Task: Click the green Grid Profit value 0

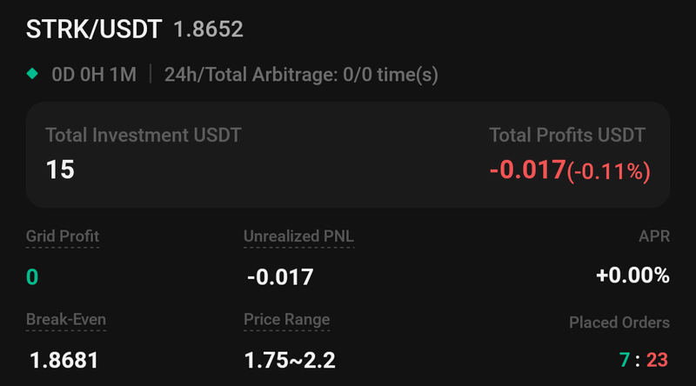Action: coord(32,277)
